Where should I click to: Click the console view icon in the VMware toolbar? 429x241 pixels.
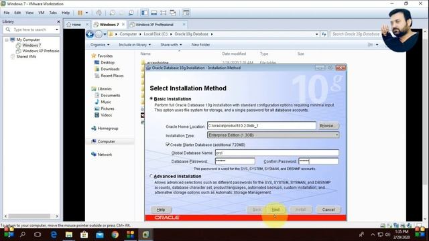[x=186, y=13]
